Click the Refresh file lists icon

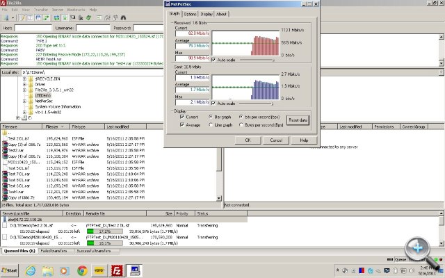(57, 17)
